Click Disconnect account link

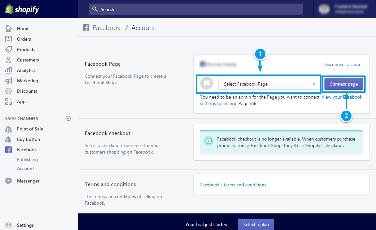(343, 64)
